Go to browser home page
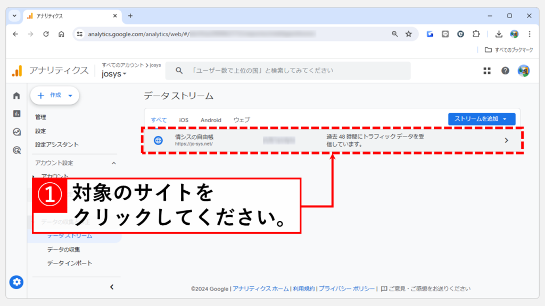 (x=61, y=34)
